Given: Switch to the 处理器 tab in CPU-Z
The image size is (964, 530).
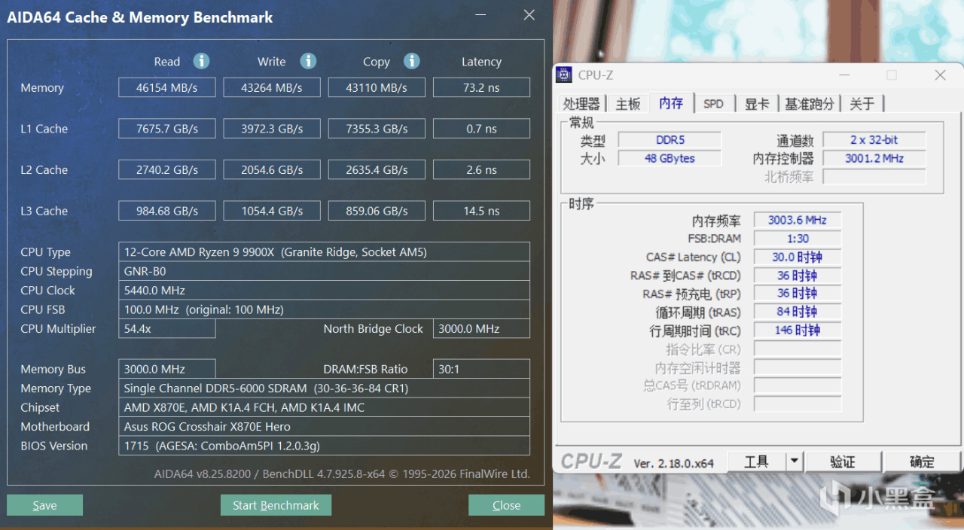Looking at the screenshot, I should (x=581, y=104).
